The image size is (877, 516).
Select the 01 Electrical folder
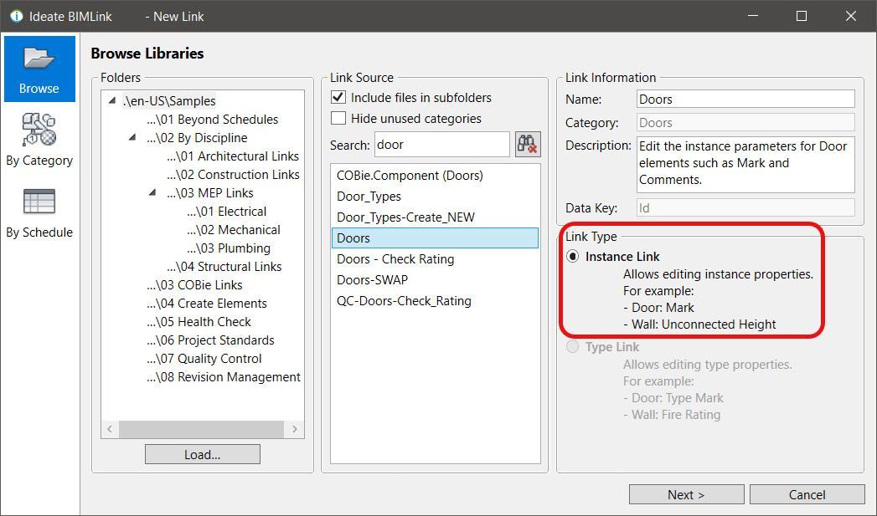coord(226,212)
